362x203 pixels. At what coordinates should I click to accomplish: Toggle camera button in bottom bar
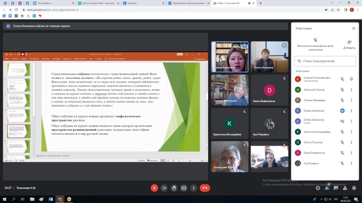point(164,188)
